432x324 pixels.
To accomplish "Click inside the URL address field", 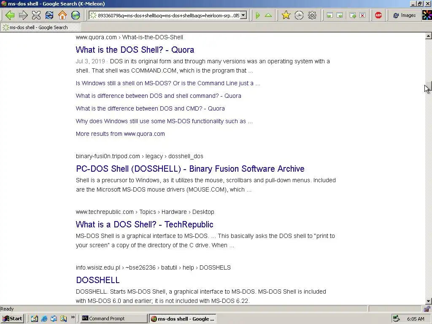I will [168, 16].
